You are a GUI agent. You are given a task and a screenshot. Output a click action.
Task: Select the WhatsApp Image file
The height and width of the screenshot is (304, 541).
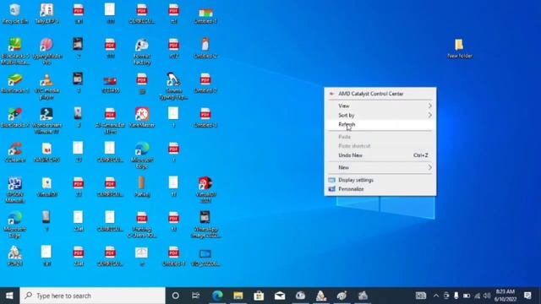tap(205, 225)
